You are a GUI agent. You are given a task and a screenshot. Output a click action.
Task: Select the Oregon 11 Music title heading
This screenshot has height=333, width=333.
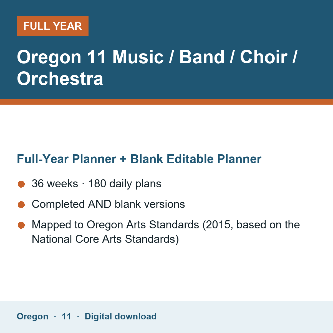pos(157,67)
